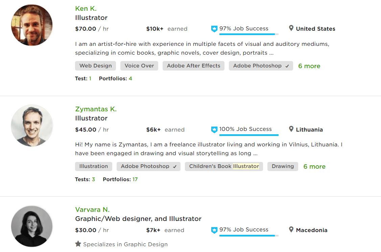This screenshot has width=381, height=252.
Task: Open Varvara N.'s profile name link
Action: click(92, 209)
